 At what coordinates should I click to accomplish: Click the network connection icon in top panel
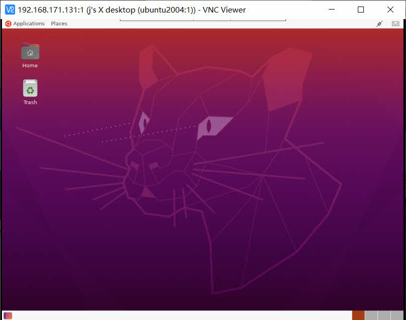coord(379,24)
